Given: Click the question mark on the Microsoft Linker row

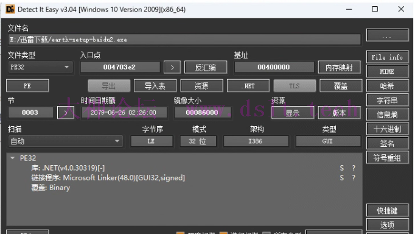Looking at the screenshot, I should point(354,178).
